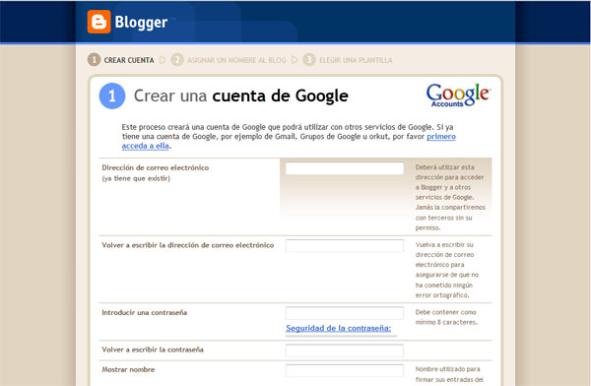Click the 'Dirección de correo electrónico' label
The height and width of the screenshot is (386, 591).
156,167
